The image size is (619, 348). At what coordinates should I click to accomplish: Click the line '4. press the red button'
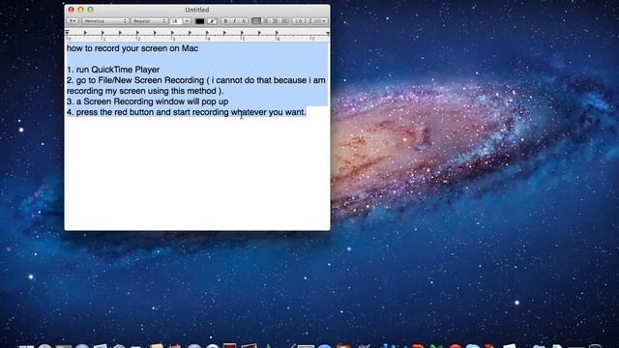110,112
